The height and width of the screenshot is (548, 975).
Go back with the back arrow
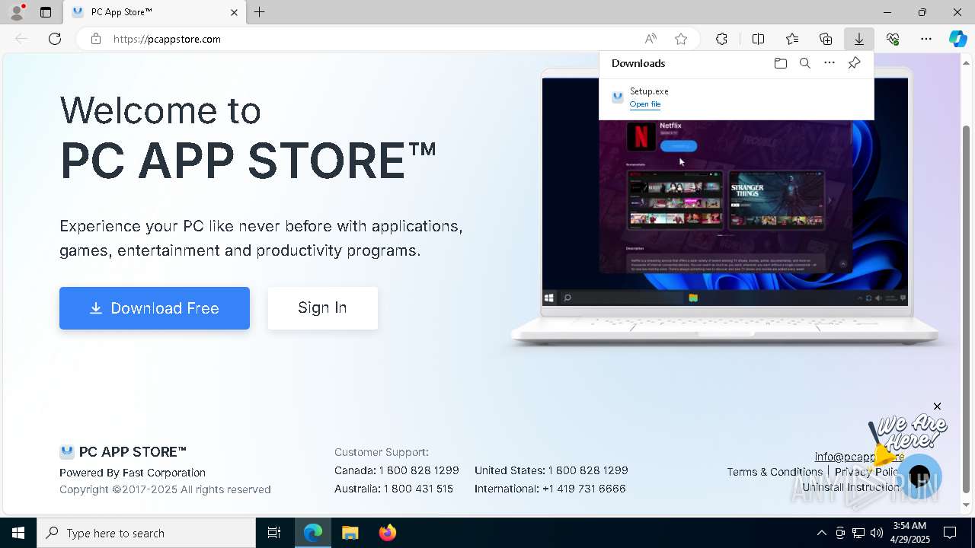click(x=21, y=39)
